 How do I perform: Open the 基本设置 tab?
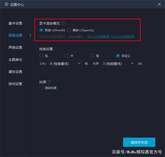coord(15,23)
